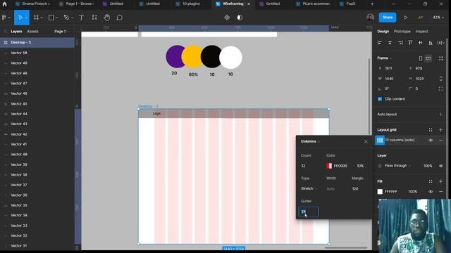Open the Frame type dropdown

385,58
